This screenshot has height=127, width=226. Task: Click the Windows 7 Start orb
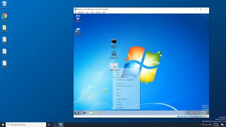pyautogui.click(x=77, y=113)
